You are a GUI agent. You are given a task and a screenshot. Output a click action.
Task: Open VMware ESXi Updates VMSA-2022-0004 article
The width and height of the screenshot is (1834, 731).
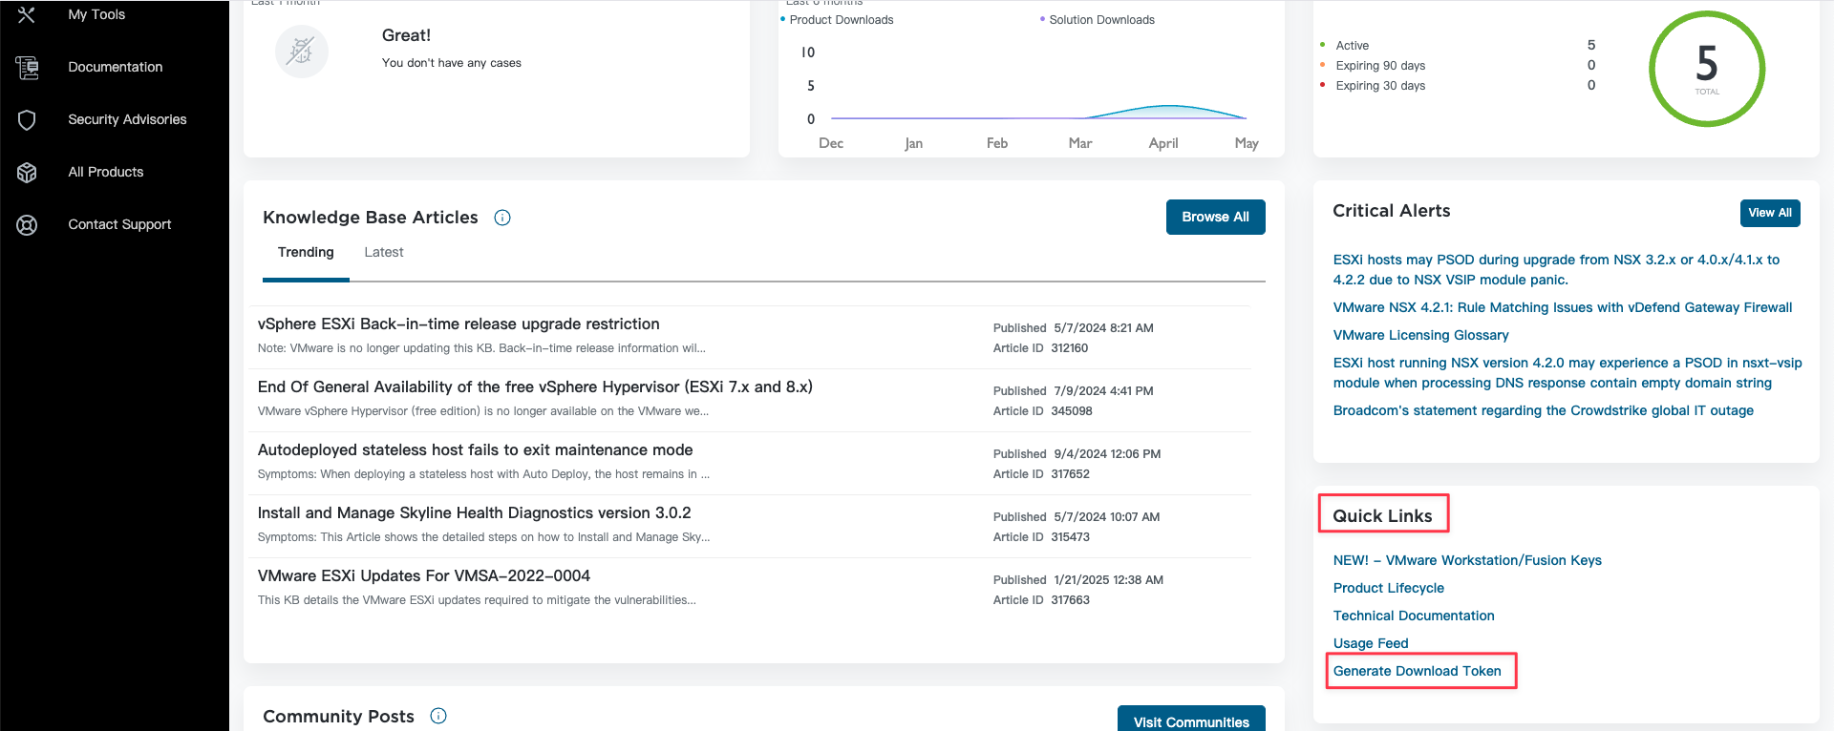coord(424,576)
